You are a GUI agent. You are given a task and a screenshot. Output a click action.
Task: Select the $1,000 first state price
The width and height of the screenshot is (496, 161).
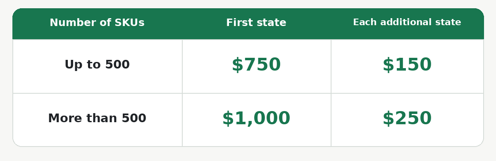256,118
